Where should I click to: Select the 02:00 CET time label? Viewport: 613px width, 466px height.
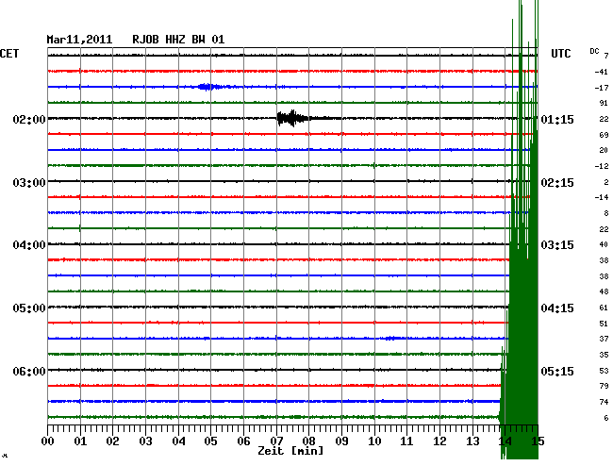29,119
